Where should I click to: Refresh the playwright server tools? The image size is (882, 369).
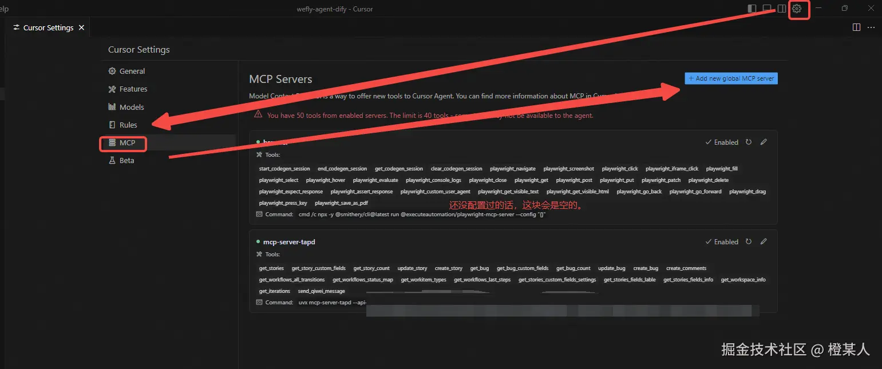(749, 142)
